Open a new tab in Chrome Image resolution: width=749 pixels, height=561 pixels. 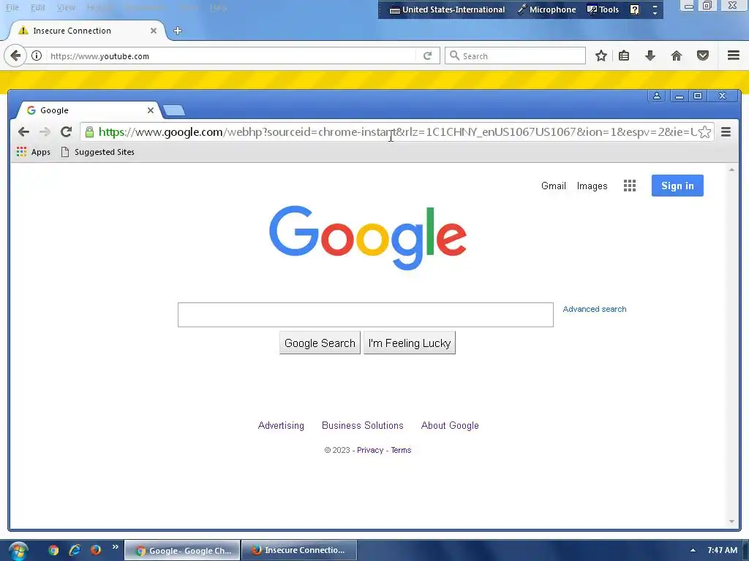(174, 111)
